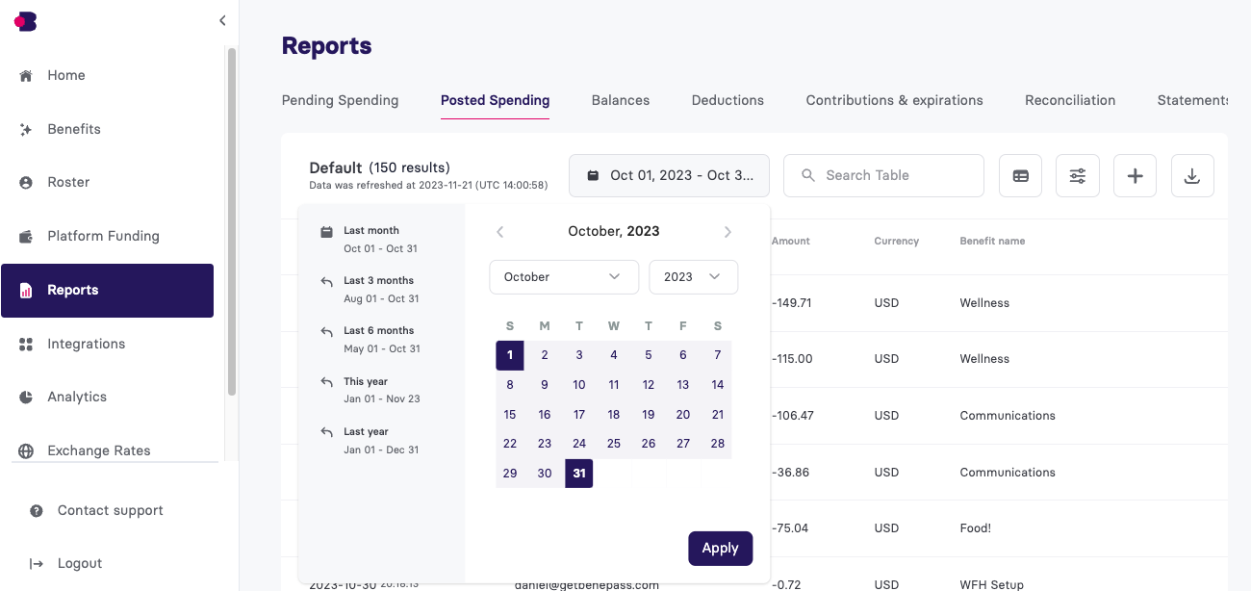Open the date range picker button
The width and height of the screenshot is (1251, 591).
point(669,175)
